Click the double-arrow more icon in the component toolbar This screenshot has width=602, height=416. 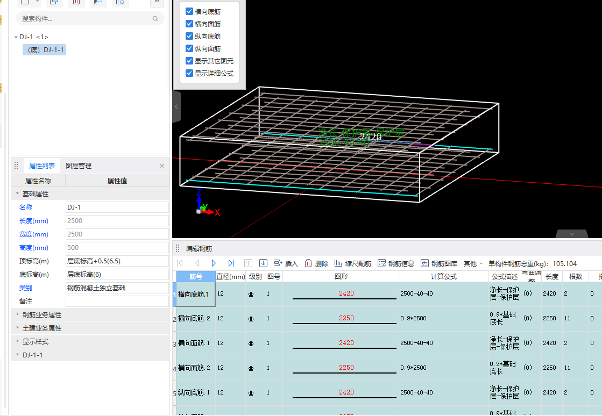(157, 2)
